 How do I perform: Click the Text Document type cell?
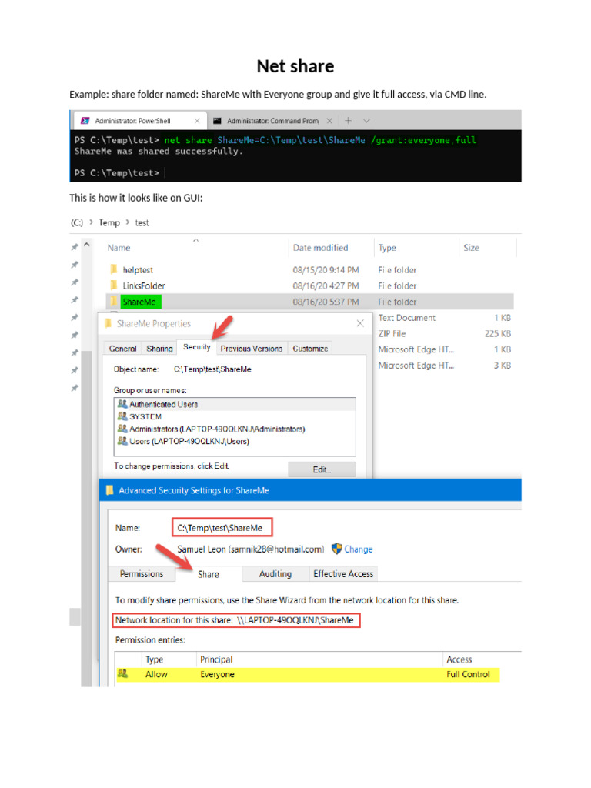click(x=406, y=318)
